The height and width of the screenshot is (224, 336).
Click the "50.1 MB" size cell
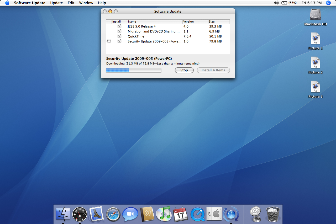tap(216, 36)
